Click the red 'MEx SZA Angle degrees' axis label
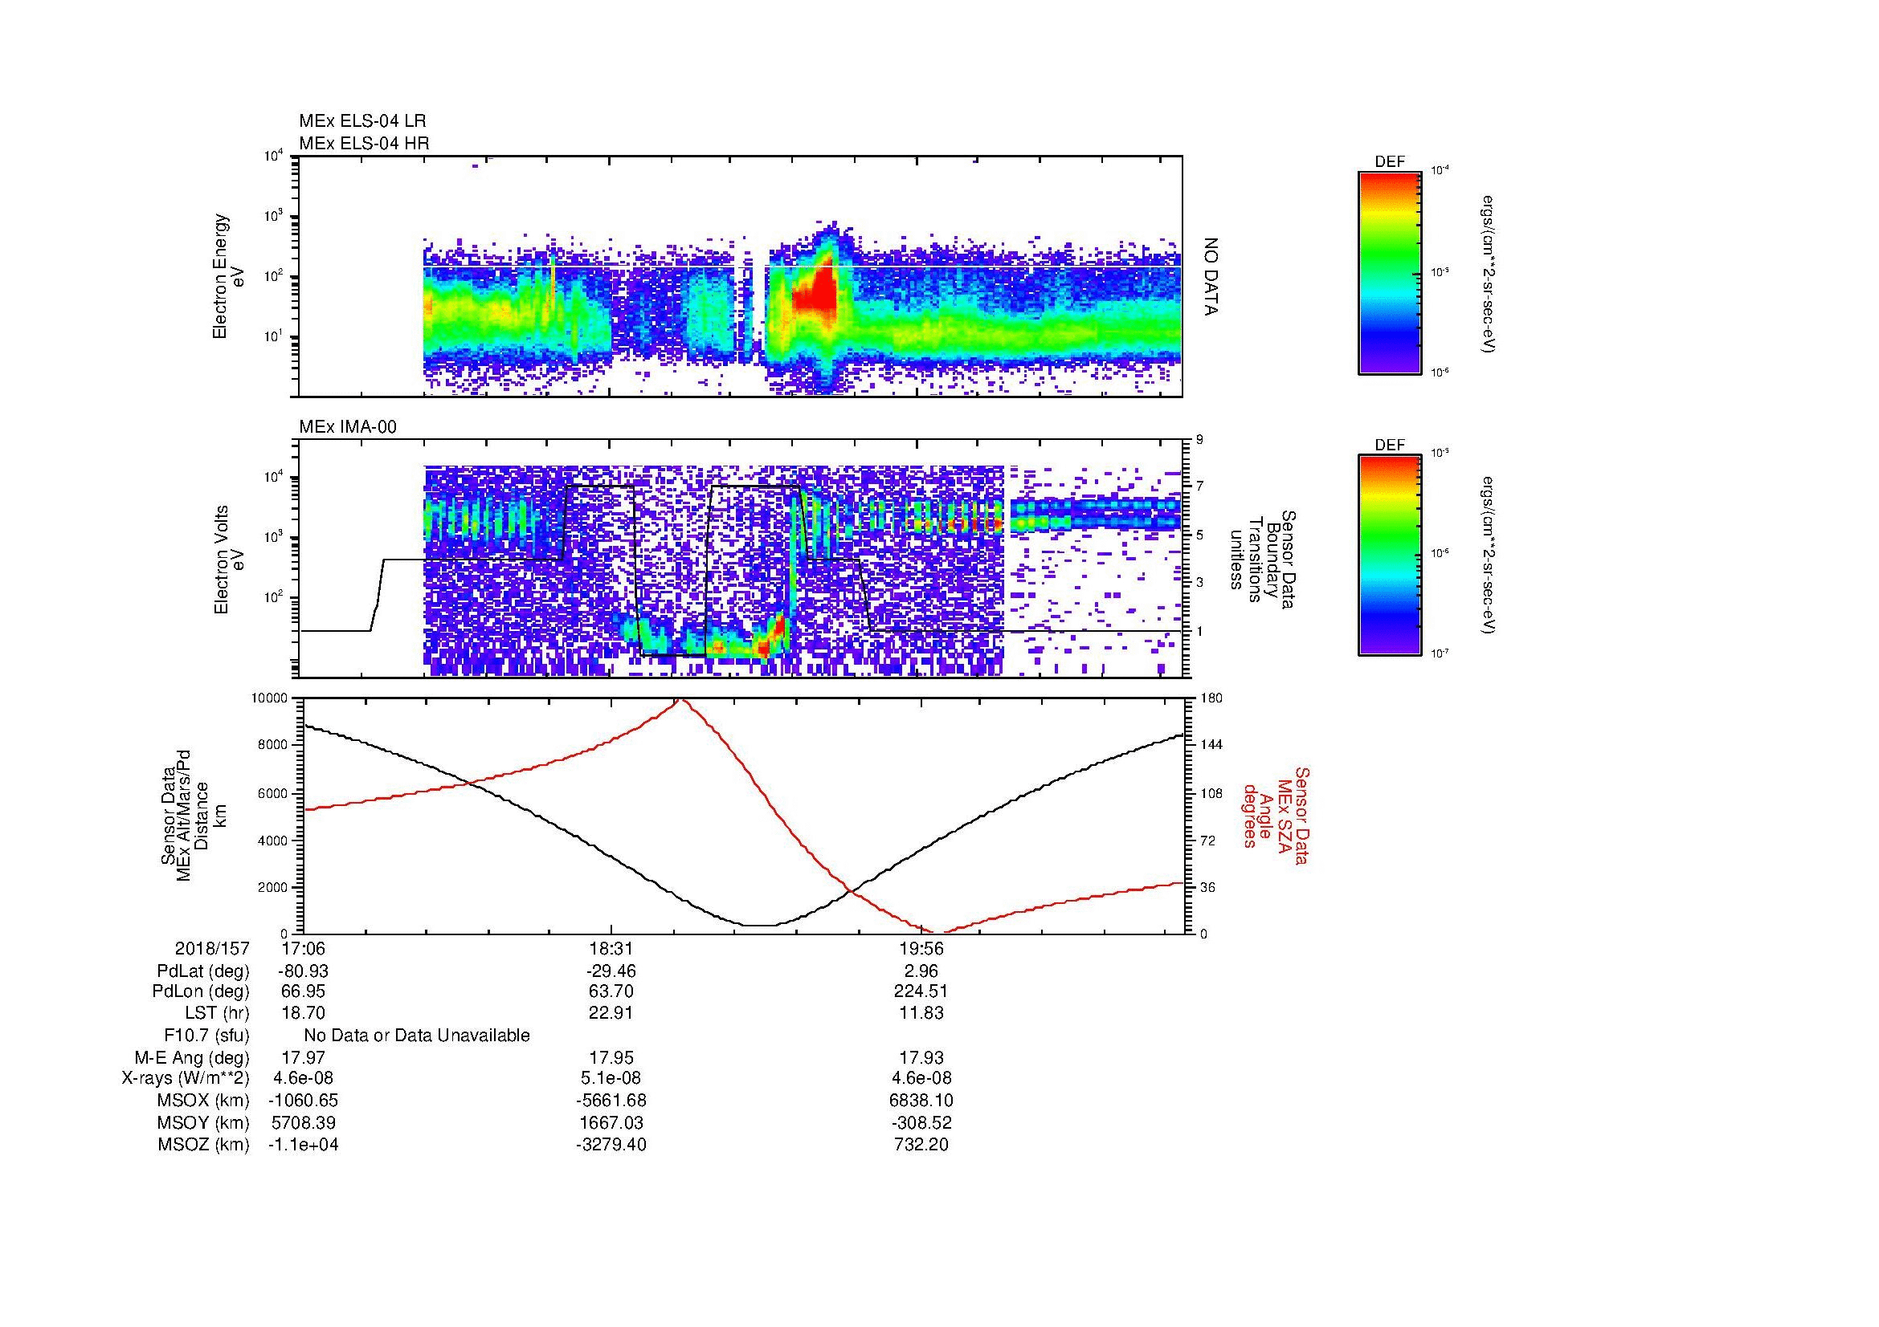Viewport: 1879px width, 1327px height. pyautogui.click(x=1275, y=815)
